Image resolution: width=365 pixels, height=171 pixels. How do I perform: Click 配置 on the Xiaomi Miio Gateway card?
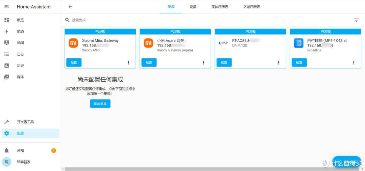click(x=74, y=62)
